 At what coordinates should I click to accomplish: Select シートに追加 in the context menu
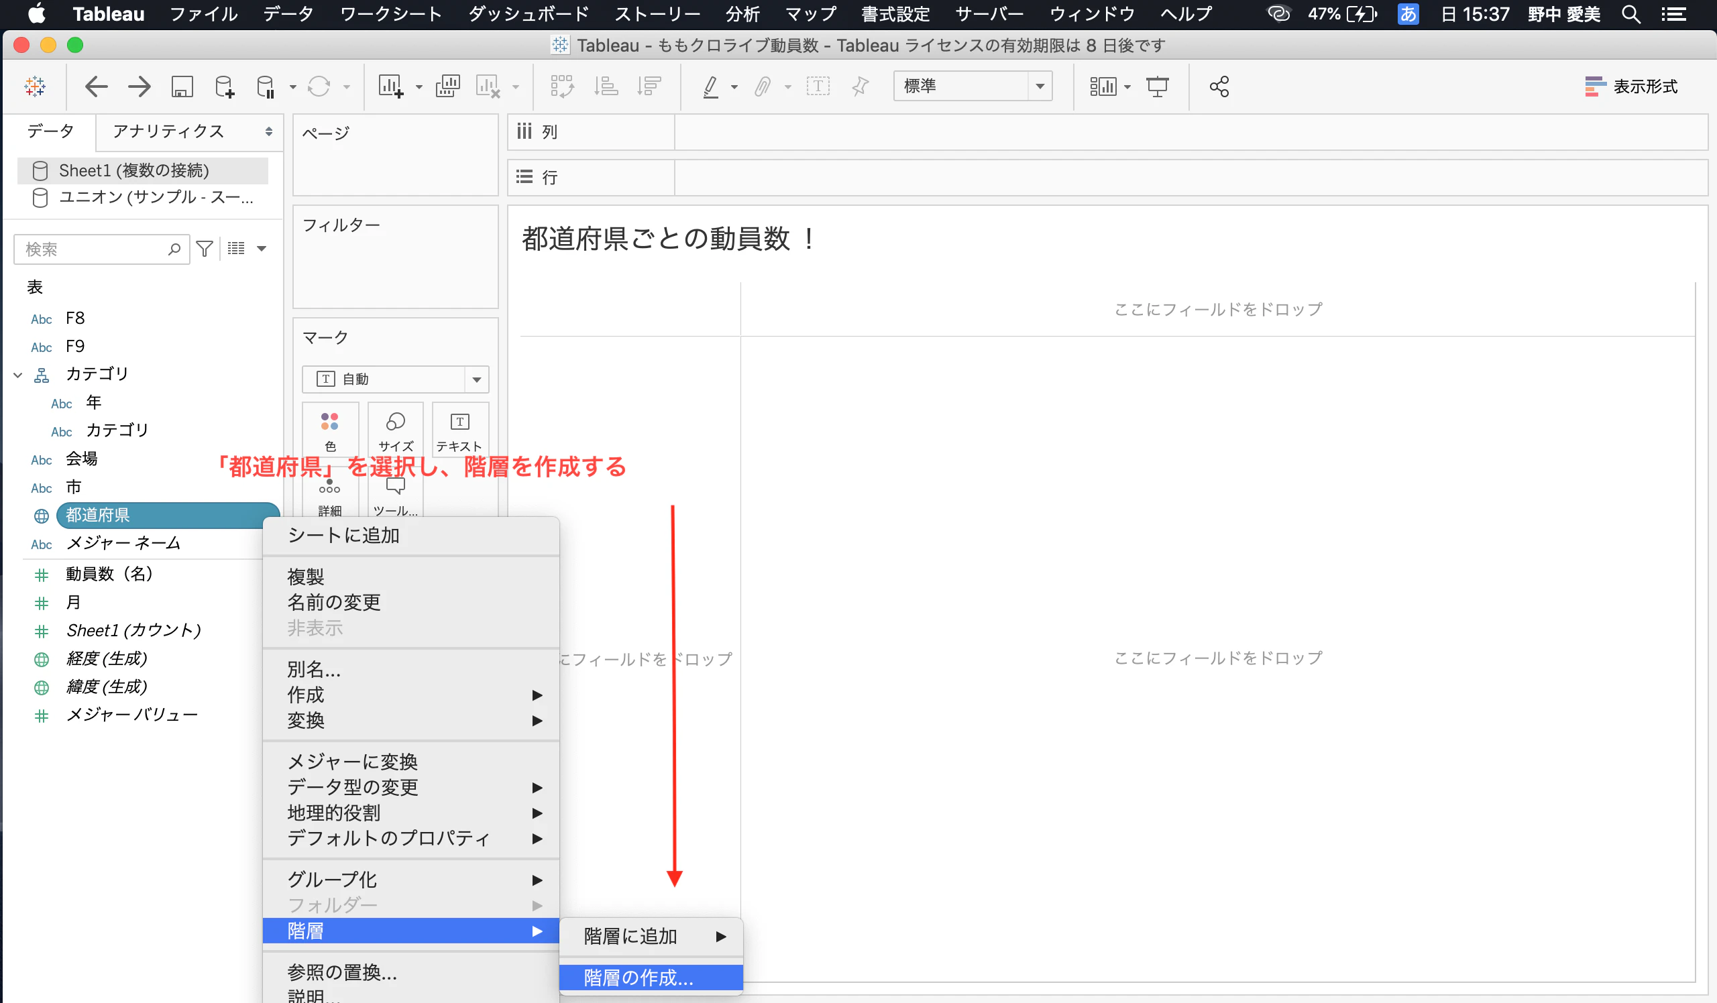pos(411,535)
